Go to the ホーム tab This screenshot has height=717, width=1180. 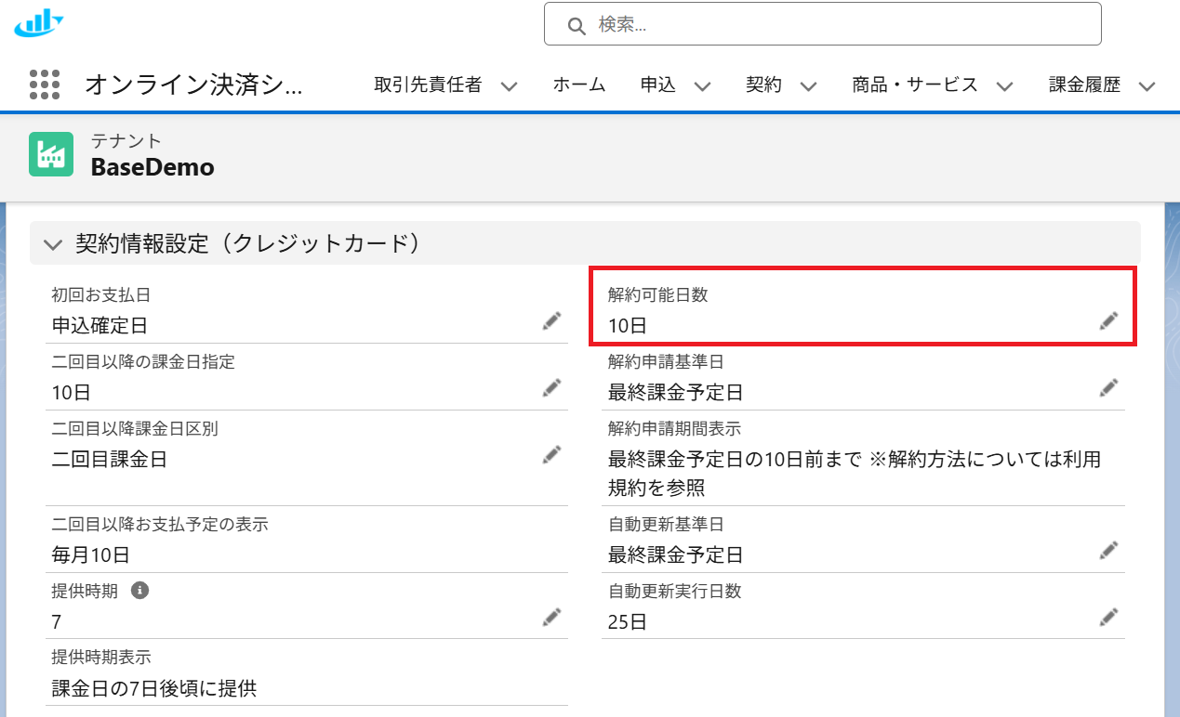579,85
